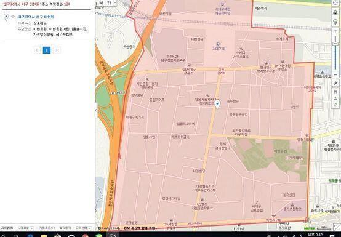Open the dropdown arrow beside restaurant icon
This screenshot has width=341, height=237.
pyautogui.click(x=115, y=2)
